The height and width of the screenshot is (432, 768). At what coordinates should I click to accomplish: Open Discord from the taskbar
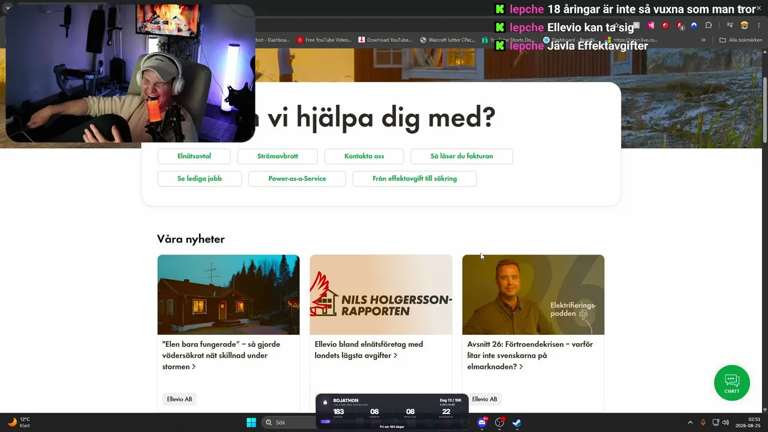(482, 422)
